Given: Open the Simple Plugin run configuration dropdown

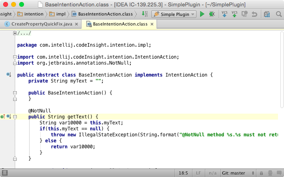Looking at the screenshot, I should [x=174, y=14].
